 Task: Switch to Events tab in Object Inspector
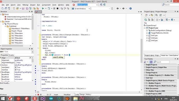tap(11, 55)
